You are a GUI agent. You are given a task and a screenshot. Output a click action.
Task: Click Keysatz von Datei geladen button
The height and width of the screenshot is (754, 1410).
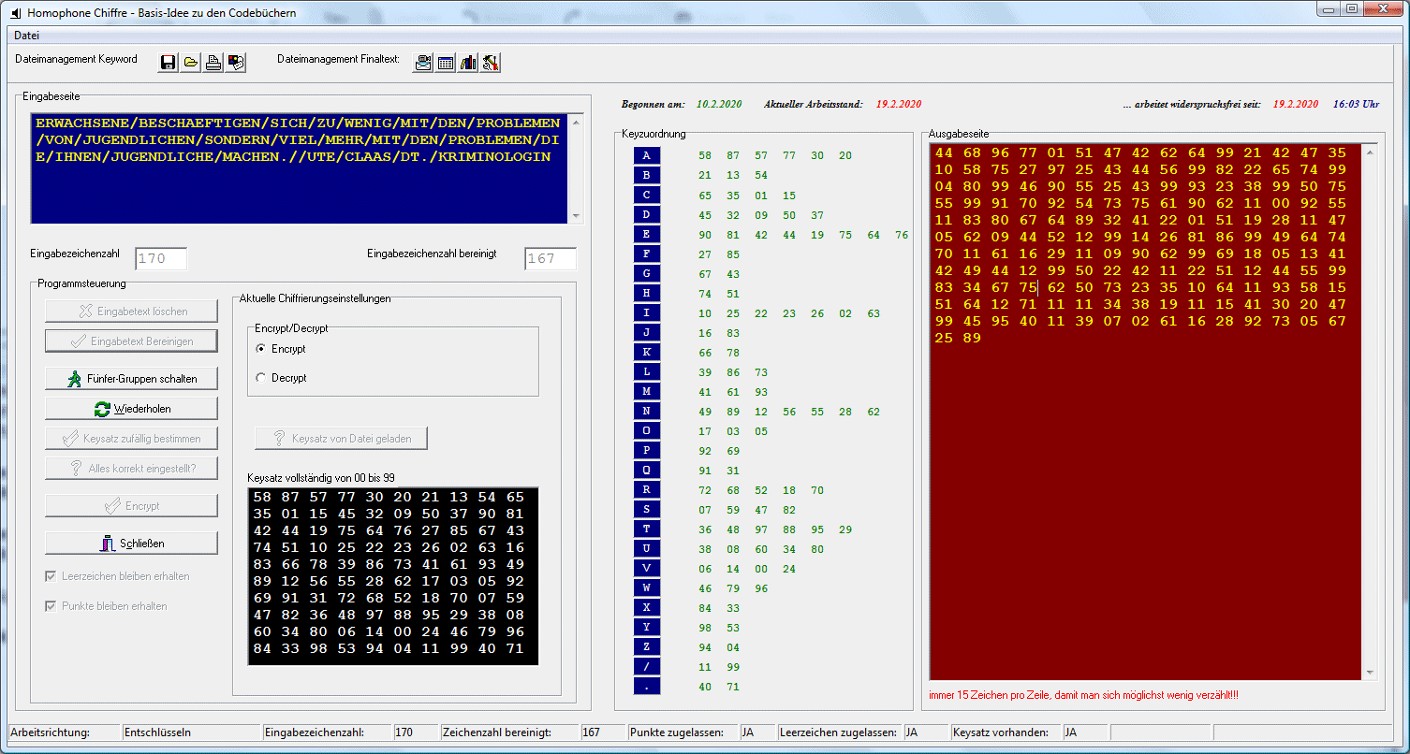click(341, 438)
